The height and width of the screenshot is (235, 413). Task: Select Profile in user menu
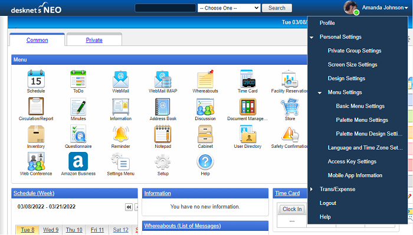pyautogui.click(x=327, y=23)
